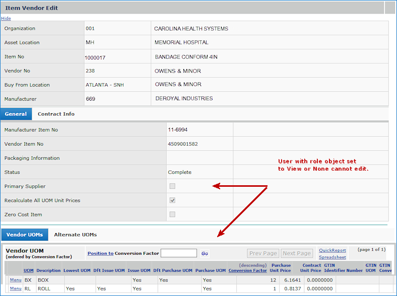Open the Spreadsheet link
This screenshot has height=296, width=397.
pos(332,257)
